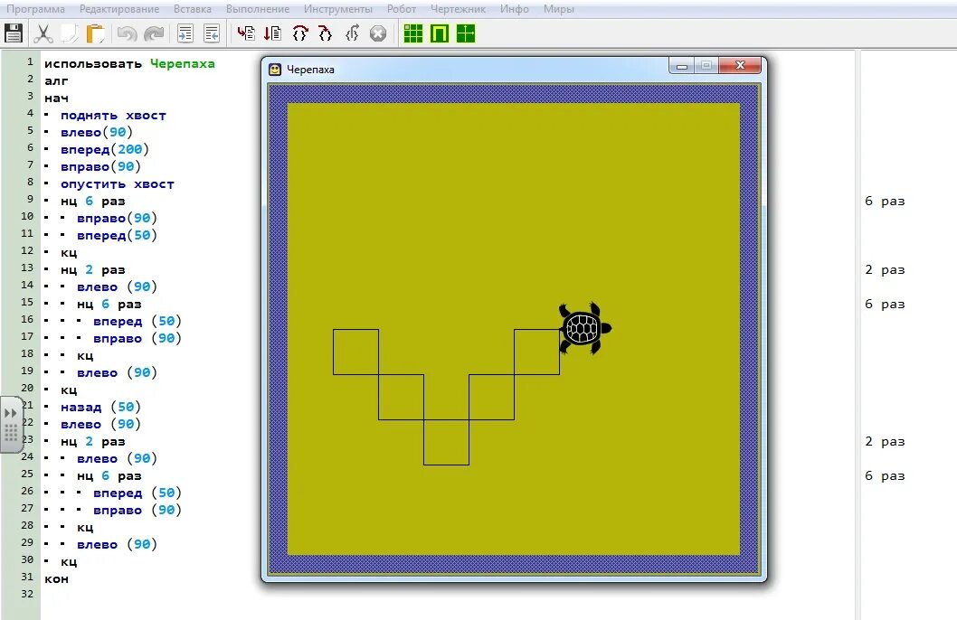Viewport: 957px width, 620px height.
Task: Click the decrease indent icon
Action: click(x=211, y=33)
